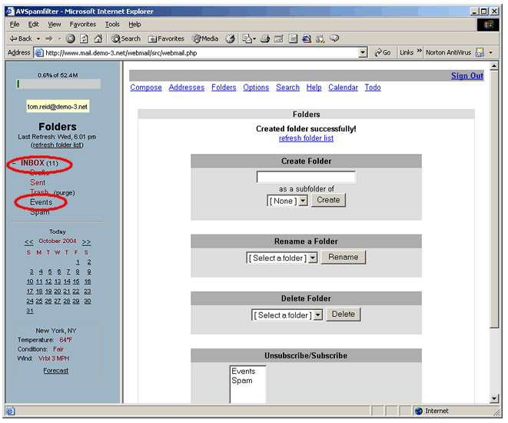This screenshot has width=508, height=423.
Task: Click the Media toolbar button
Action: (206, 38)
